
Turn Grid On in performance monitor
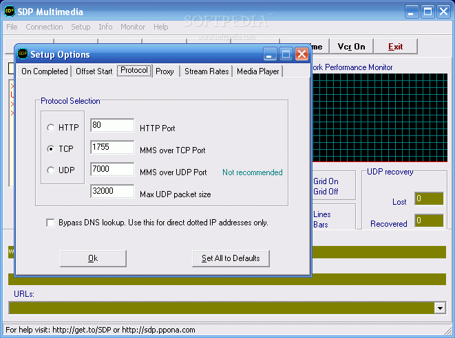[326, 181]
